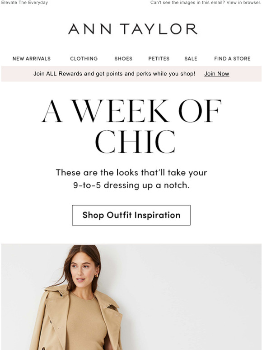Click the 9-to-5 dressing description text
262x350 pixels.
[x=131, y=179]
